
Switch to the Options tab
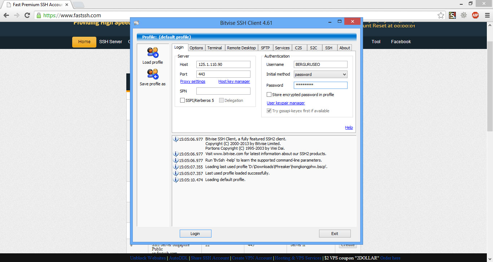[196, 48]
